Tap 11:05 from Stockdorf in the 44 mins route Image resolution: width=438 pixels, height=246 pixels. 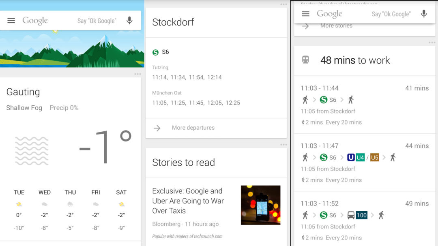pos(328,169)
